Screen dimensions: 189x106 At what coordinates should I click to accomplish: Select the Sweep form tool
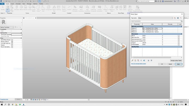pos(30,8)
